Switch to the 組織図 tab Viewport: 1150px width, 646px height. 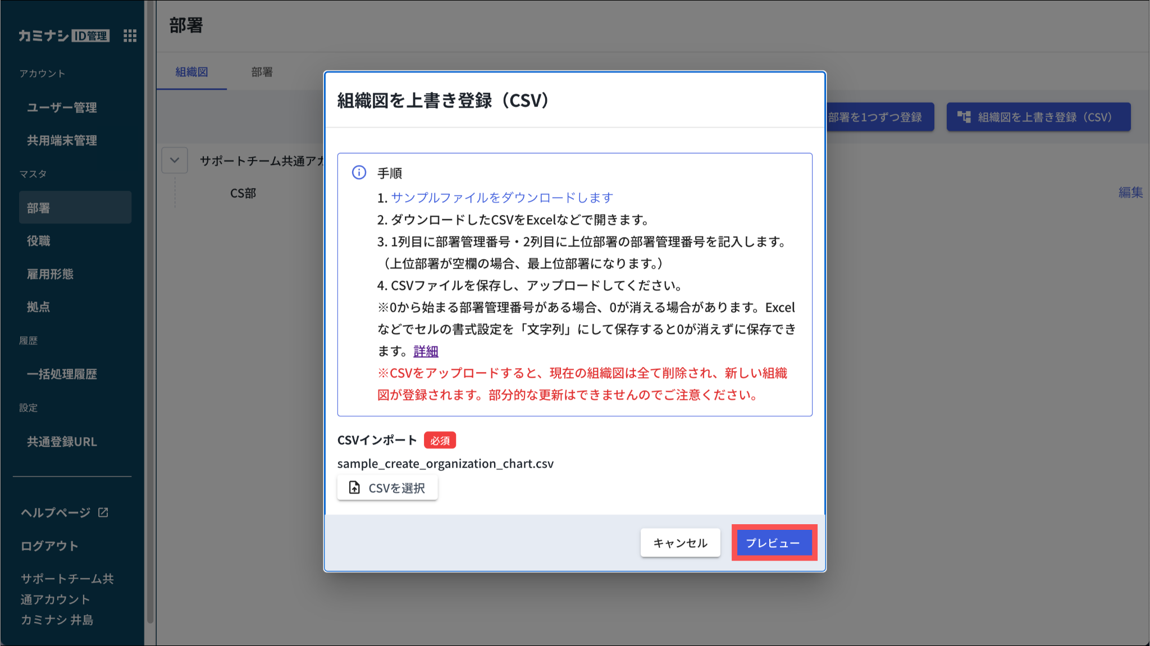click(191, 72)
